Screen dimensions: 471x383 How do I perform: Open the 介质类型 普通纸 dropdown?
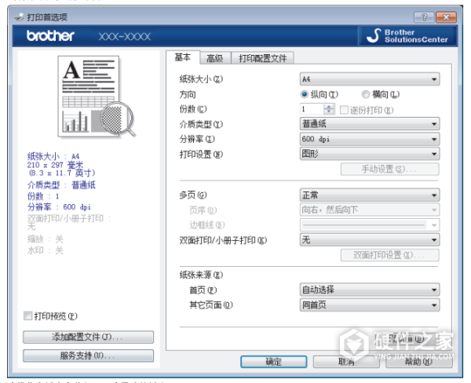click(x=370, y=124)
